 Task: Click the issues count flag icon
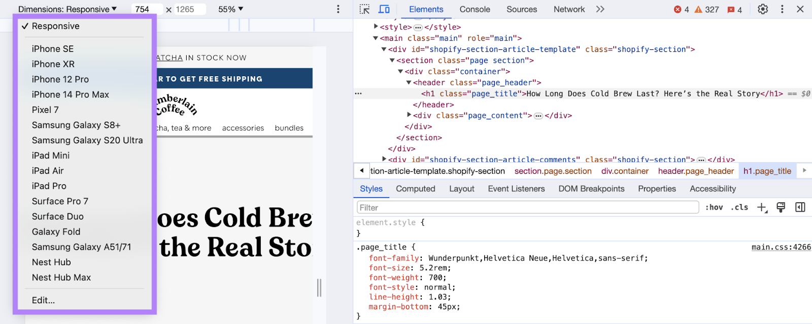[x=735, y=10]
